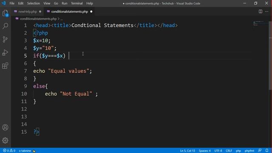Click phpfmt status bar item
This screenshot has height=153, width=272.
(x=249, y=151)
